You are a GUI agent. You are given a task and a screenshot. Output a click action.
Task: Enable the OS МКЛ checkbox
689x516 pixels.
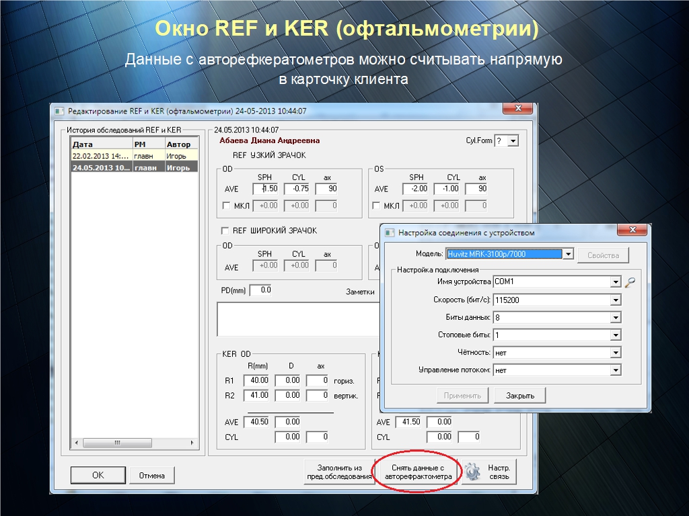pyautogui.click(x=379, y=206)
